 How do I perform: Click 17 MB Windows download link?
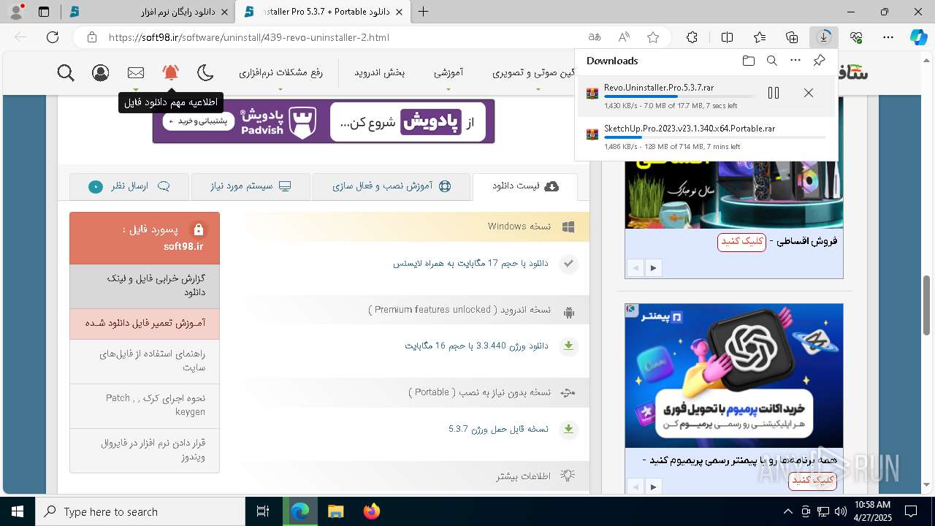(470, 263)
